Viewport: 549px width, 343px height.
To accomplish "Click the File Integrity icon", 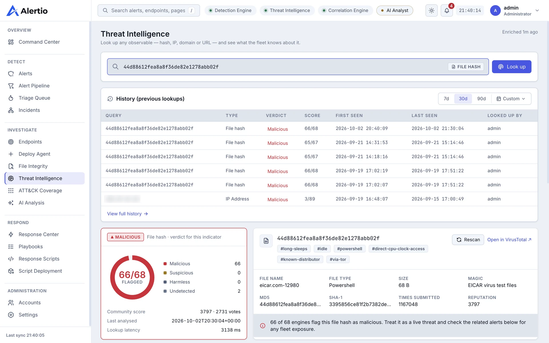I will [x=11, y=166].
